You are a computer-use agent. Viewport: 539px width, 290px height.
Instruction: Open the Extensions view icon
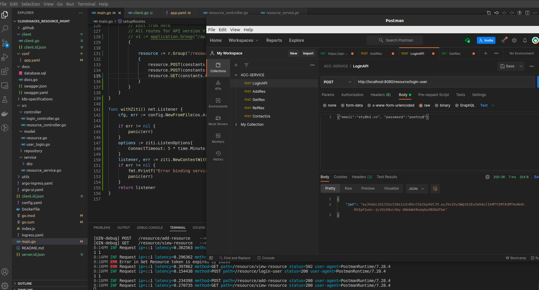(x=5, y=71)
